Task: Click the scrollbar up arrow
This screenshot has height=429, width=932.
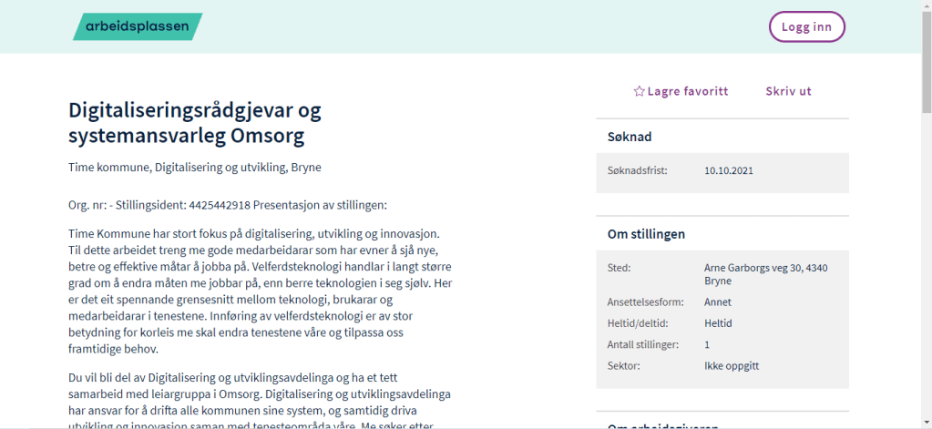Action: 925,5
